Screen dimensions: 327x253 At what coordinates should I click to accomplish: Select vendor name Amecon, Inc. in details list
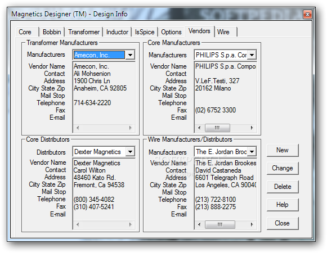click(91, 66)
